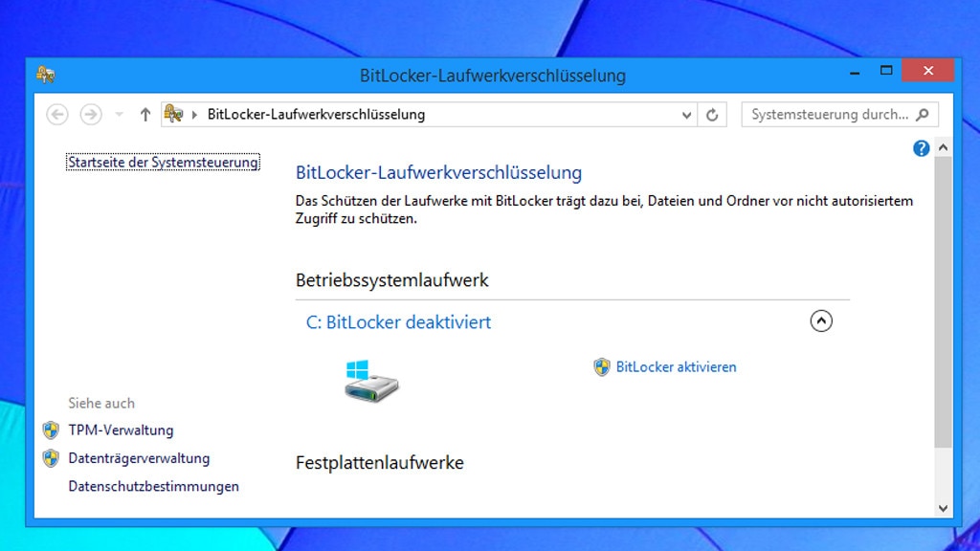Refresh the page with the reload icon

(712, 115)
